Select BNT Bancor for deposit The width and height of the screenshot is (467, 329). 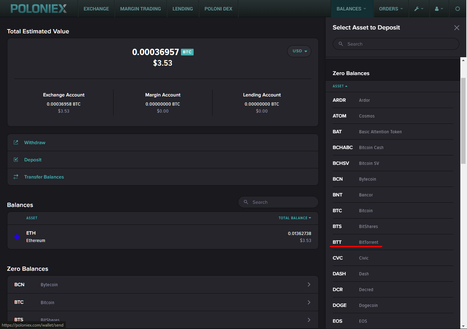coord(393,195)
